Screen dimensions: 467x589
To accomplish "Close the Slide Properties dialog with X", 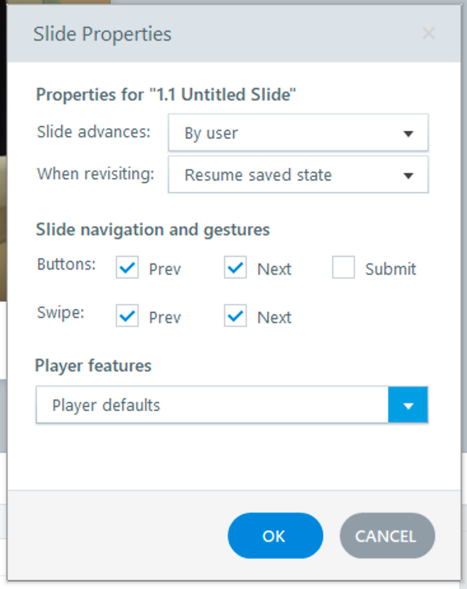I will [429, 33].
